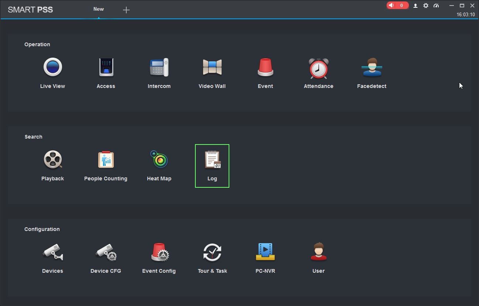Open the Tour & Task module
The image size is (479, 306).
pos(212,258)
